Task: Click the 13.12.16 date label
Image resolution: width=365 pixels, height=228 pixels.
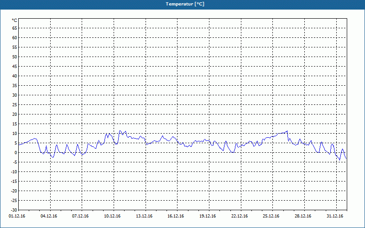Action: point(144,216)
